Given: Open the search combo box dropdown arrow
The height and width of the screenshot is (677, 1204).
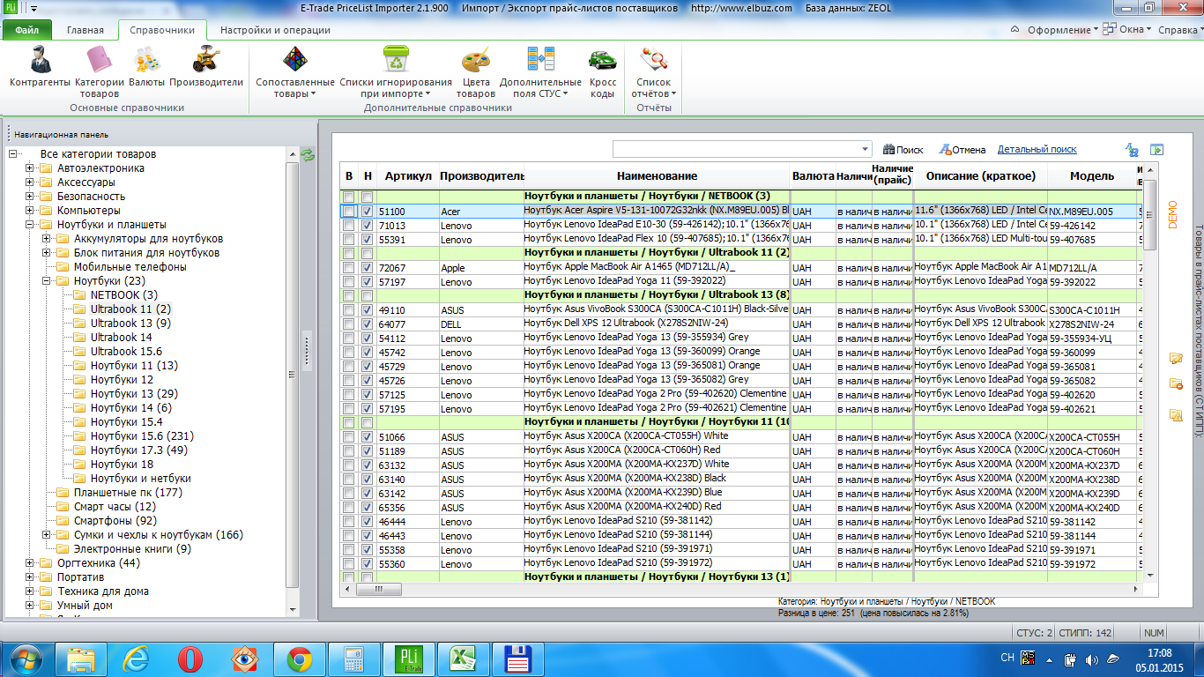Looking at the screenshot, I should (x=864, y=150).
